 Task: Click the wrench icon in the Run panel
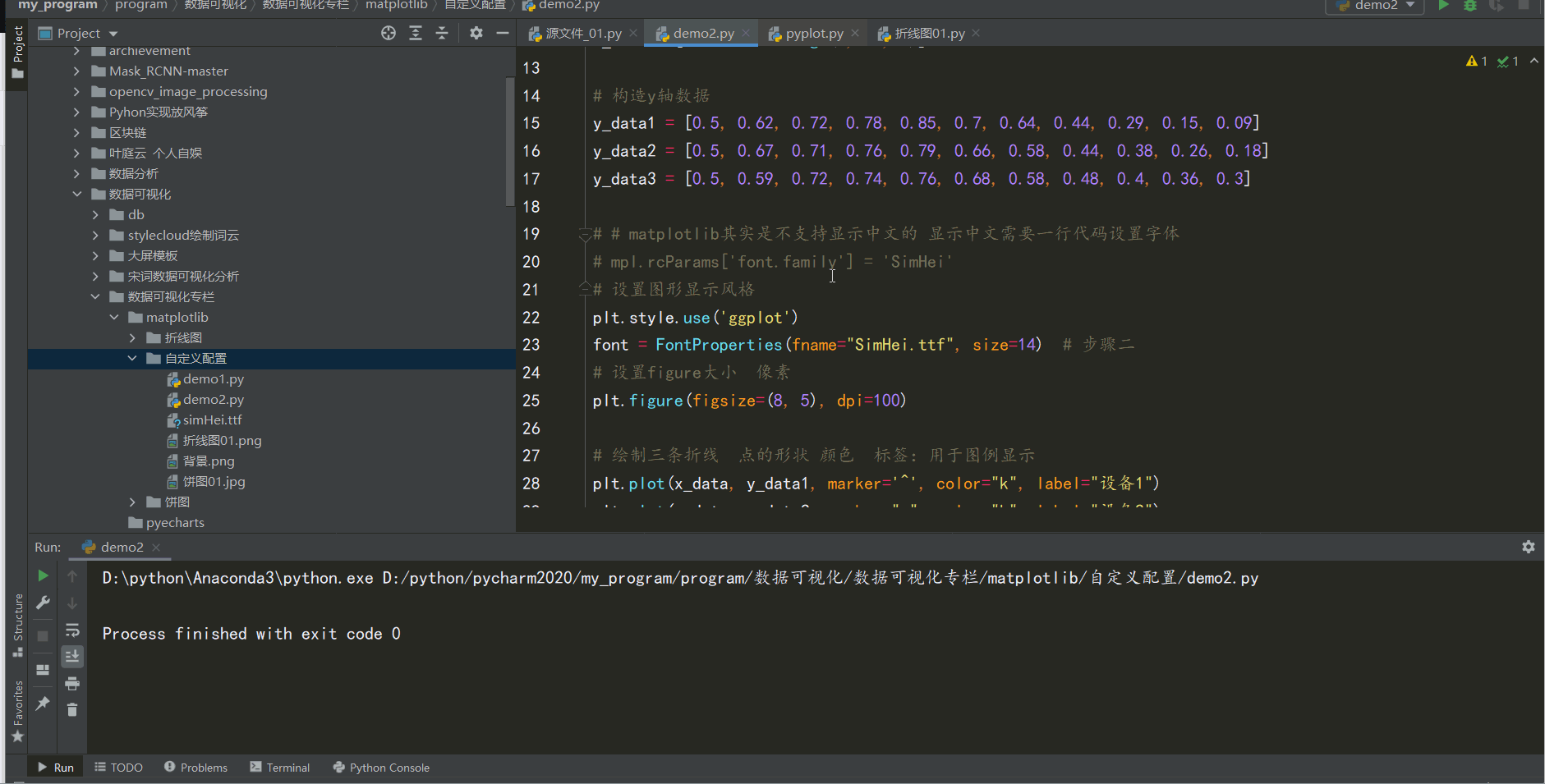click(43, 603)
